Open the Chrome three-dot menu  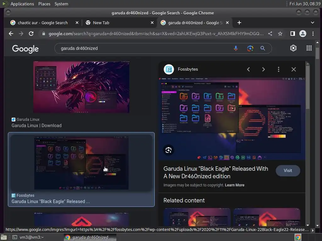click(x=313, y=34)
